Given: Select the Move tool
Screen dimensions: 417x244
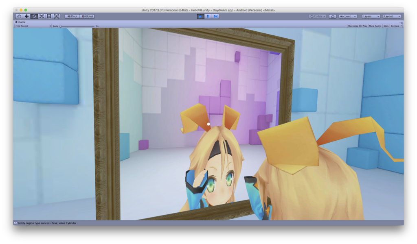Looking at the screenshot, I should 26,16.
